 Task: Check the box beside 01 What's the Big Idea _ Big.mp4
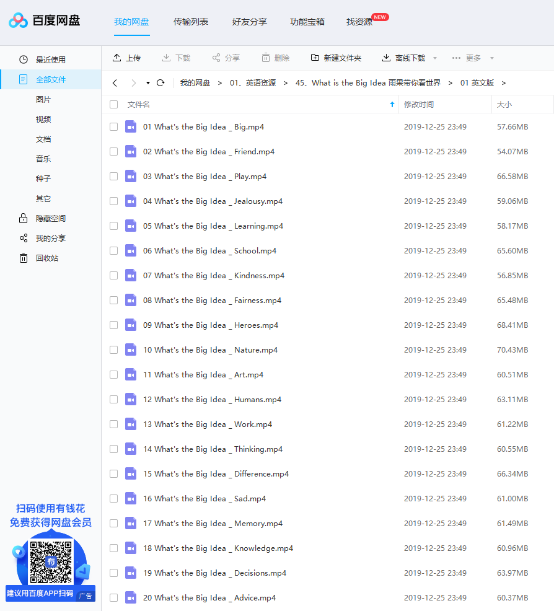[x=113, y=126]
